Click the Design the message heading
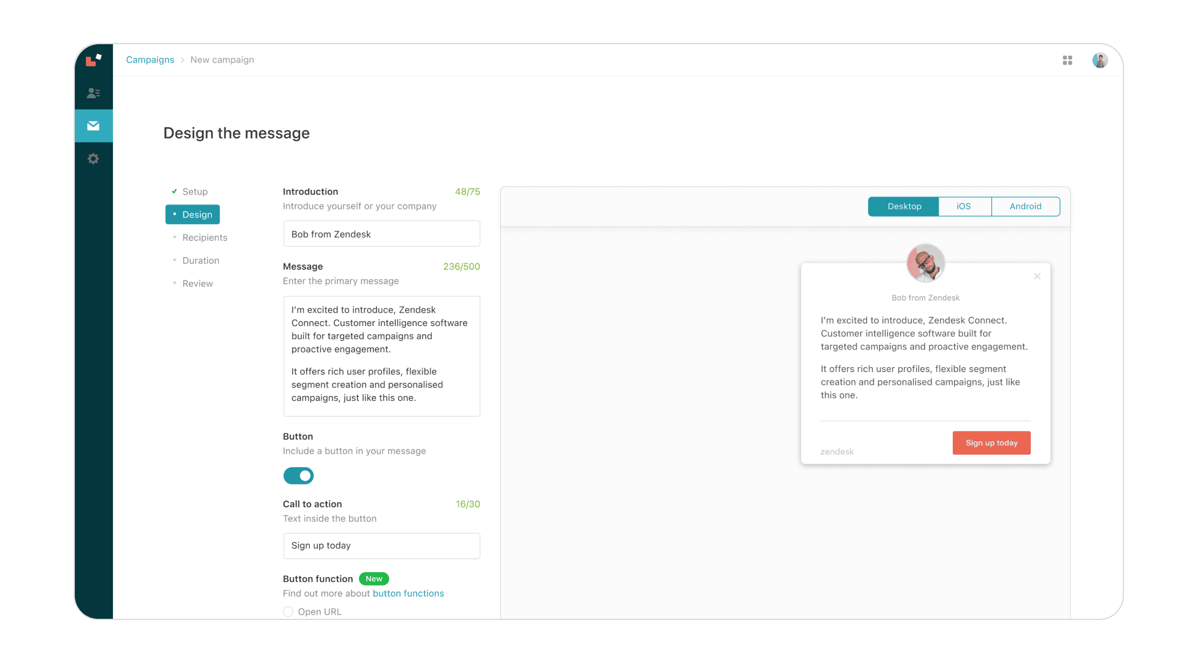The image size is (1178, 663). click(236, 133)
